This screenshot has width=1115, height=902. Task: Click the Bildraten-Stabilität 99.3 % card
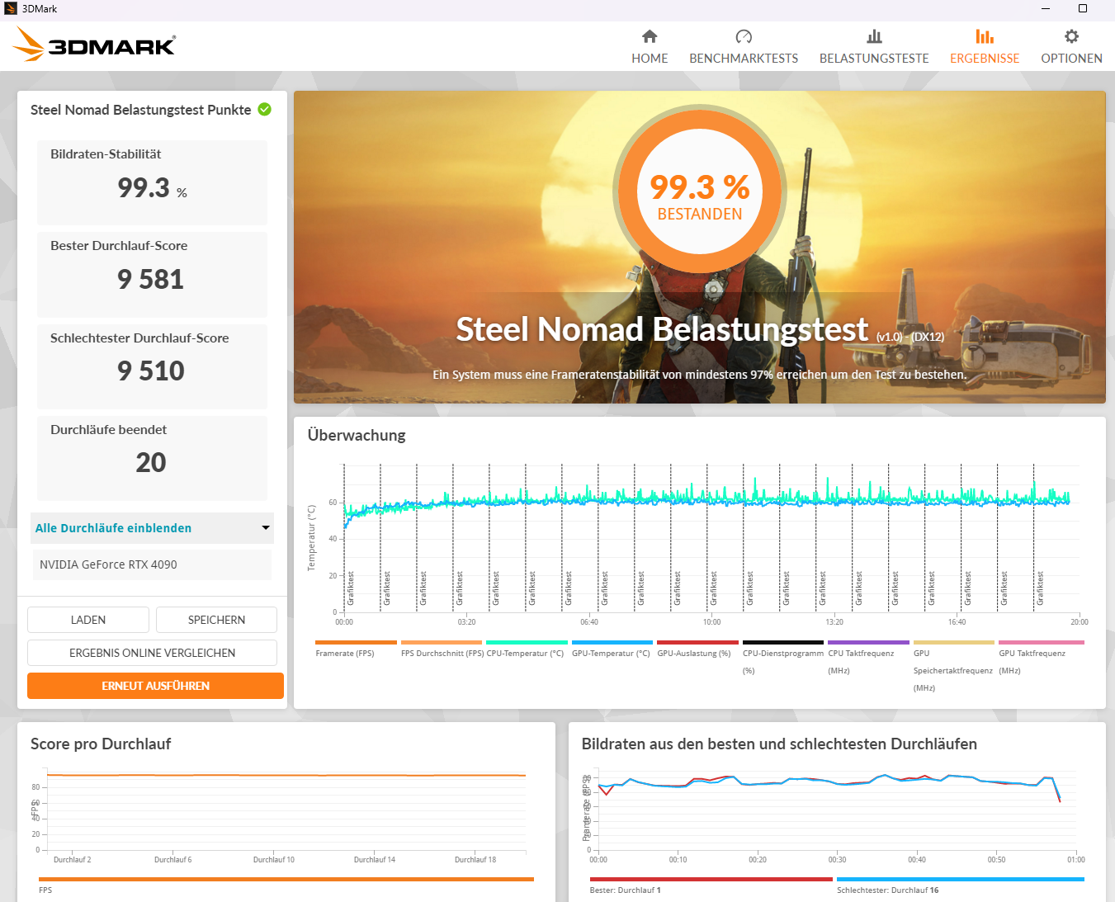tap(152, 182)
